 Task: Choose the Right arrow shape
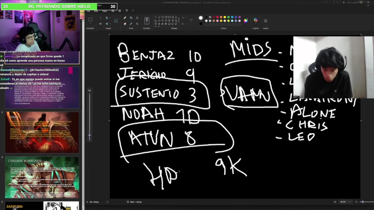[x=169, y=20]
